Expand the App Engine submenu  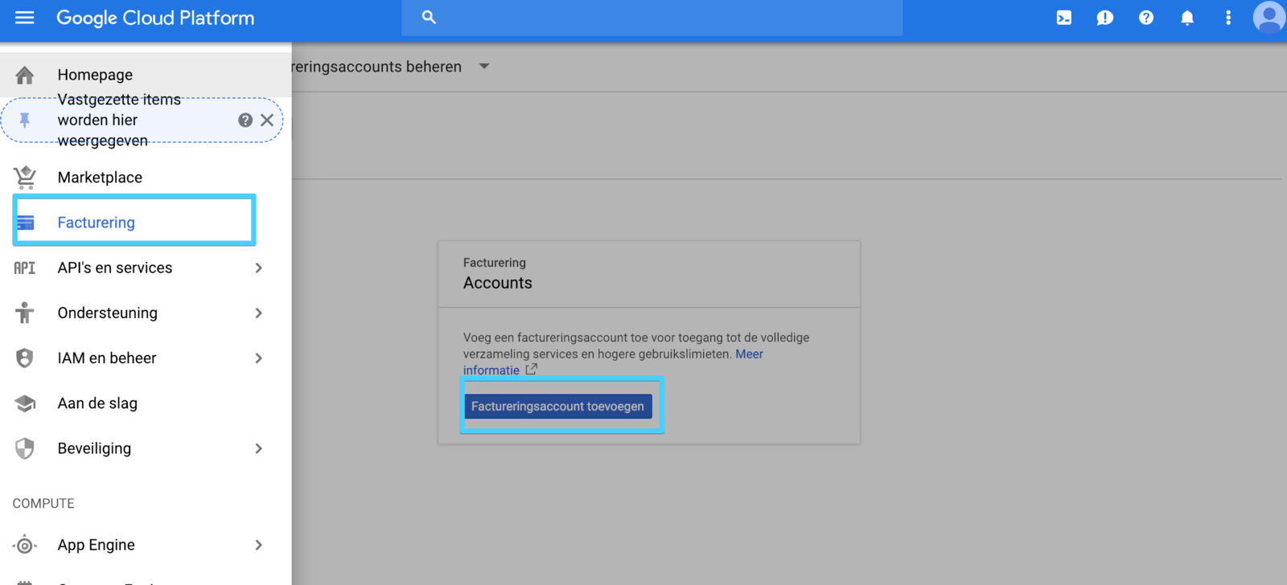tap(258, 545)
